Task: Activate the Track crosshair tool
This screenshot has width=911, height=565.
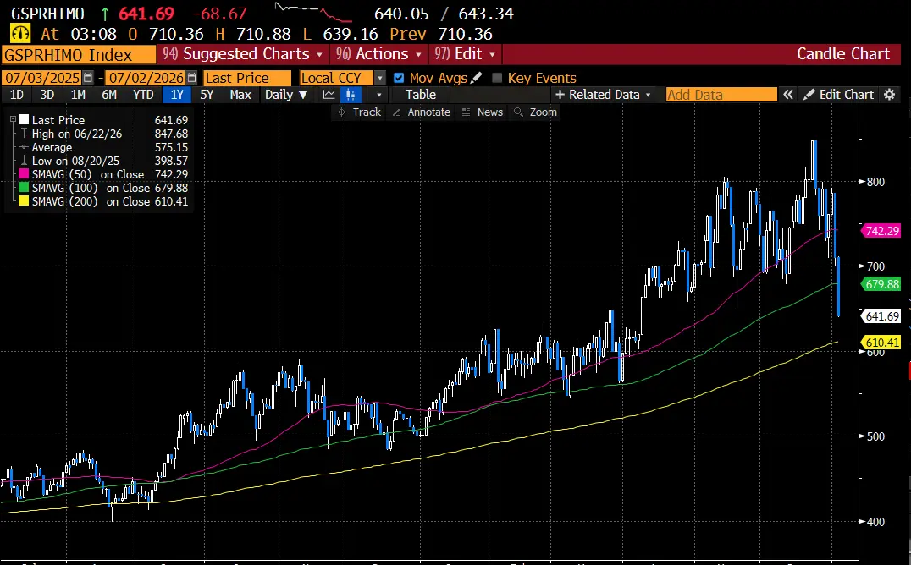Action: 359,112
